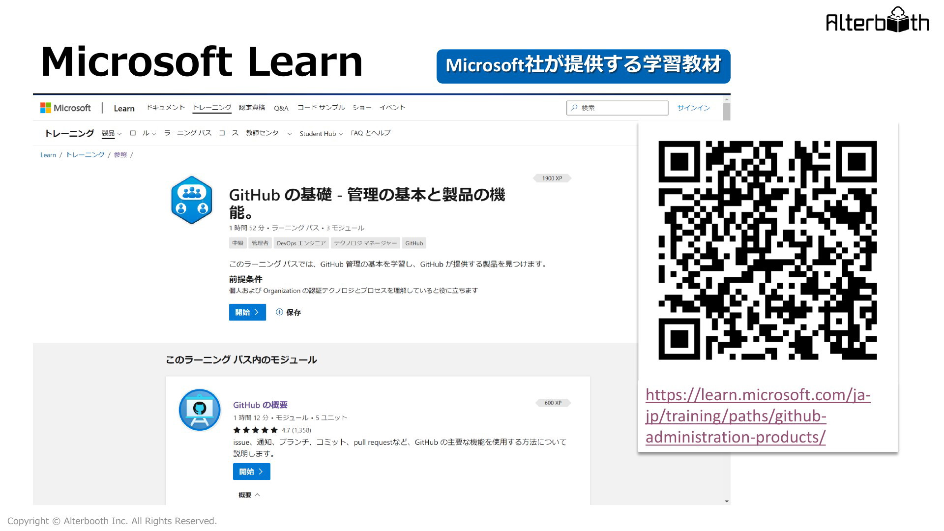Open the Learn home link
Viewport: 944px width, 531px height.
[124, 108]
